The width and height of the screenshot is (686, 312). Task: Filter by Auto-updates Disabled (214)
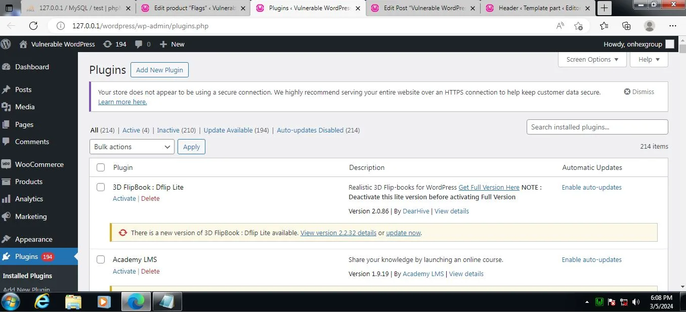point(318,130)
